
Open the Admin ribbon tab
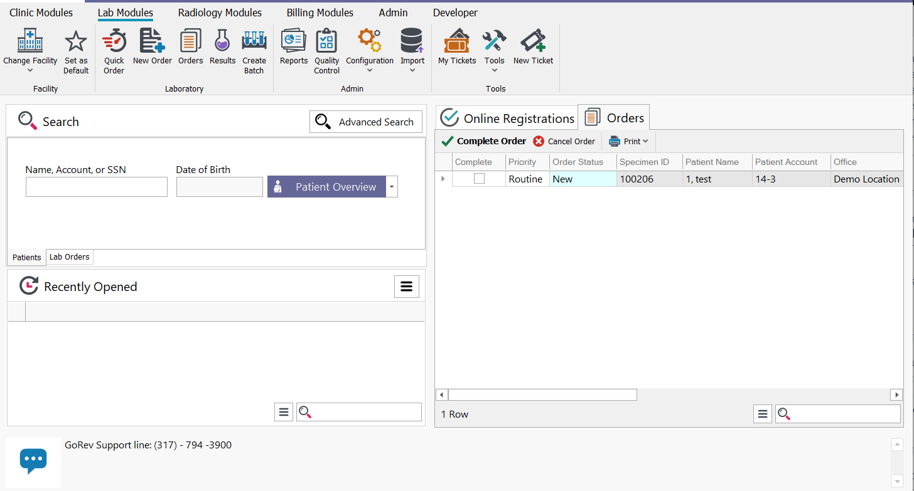pos(394,13)
